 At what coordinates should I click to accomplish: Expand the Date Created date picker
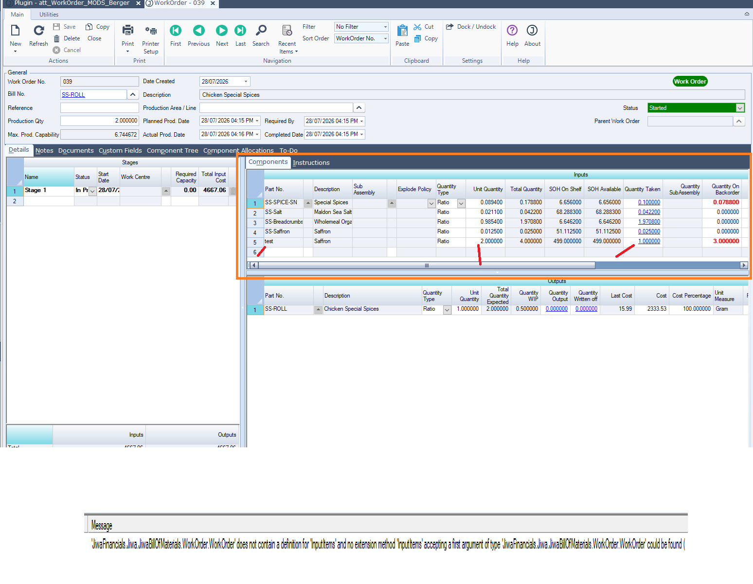coord(246,82)
